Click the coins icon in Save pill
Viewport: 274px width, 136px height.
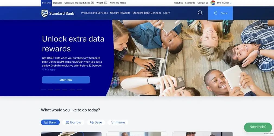(92, 122)
